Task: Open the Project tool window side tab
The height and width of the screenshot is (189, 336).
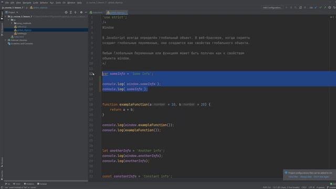Action: point(2,15)
